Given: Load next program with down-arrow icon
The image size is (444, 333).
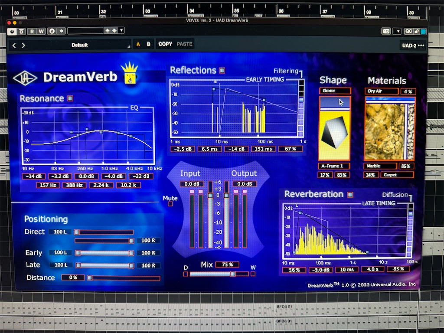Looking at the screenshot, I should [114, 30].
